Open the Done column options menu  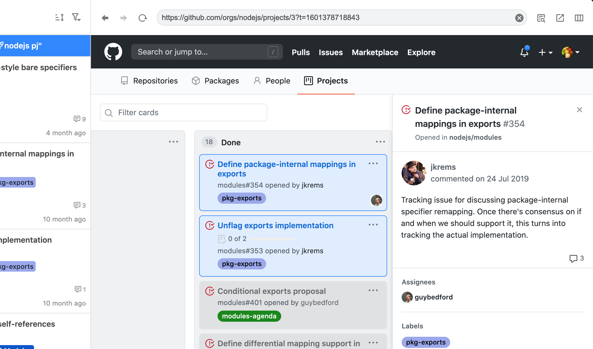380,142
